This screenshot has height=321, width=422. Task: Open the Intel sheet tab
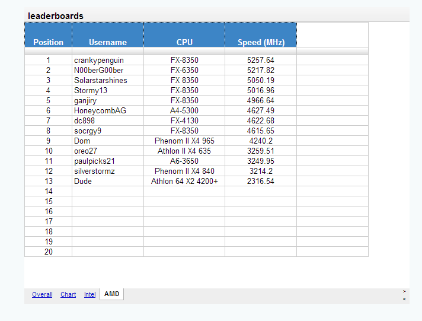coord(89,294)
